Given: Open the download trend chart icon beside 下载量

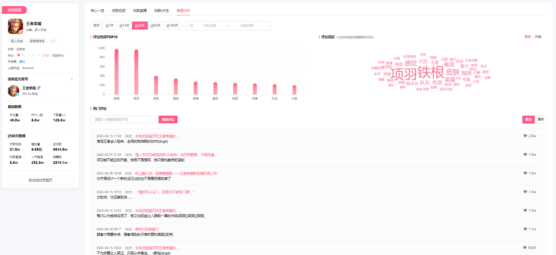Looking at the screenshot, I should [x=64, y=115].
